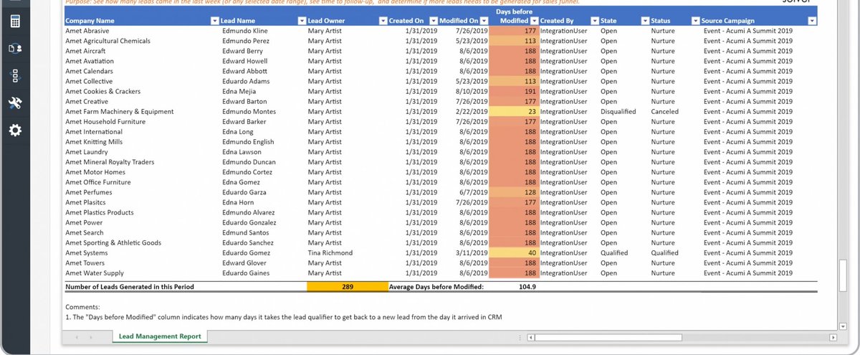This screenshot has height=355, width=860.
Task: Select the orange total cell showing 289
Action: pos(347,287)
